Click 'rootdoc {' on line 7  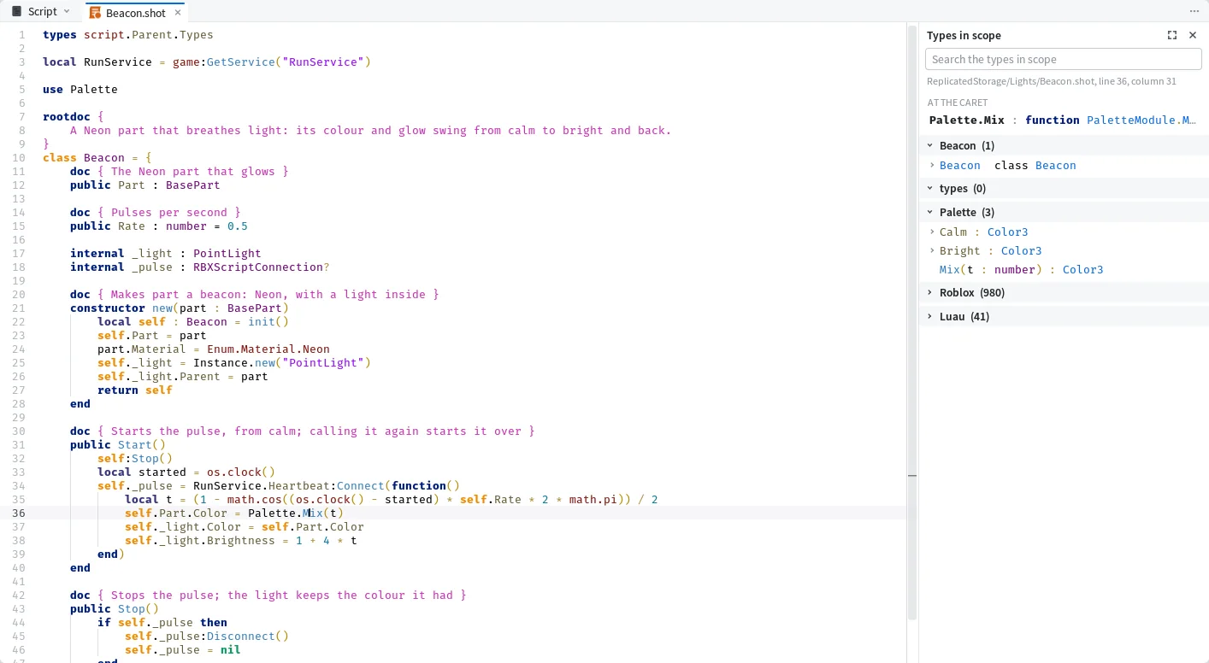point(74,116)
